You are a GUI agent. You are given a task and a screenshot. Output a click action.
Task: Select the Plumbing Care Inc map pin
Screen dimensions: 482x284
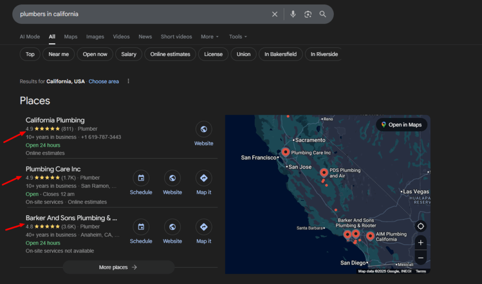(x=286, y=152)
